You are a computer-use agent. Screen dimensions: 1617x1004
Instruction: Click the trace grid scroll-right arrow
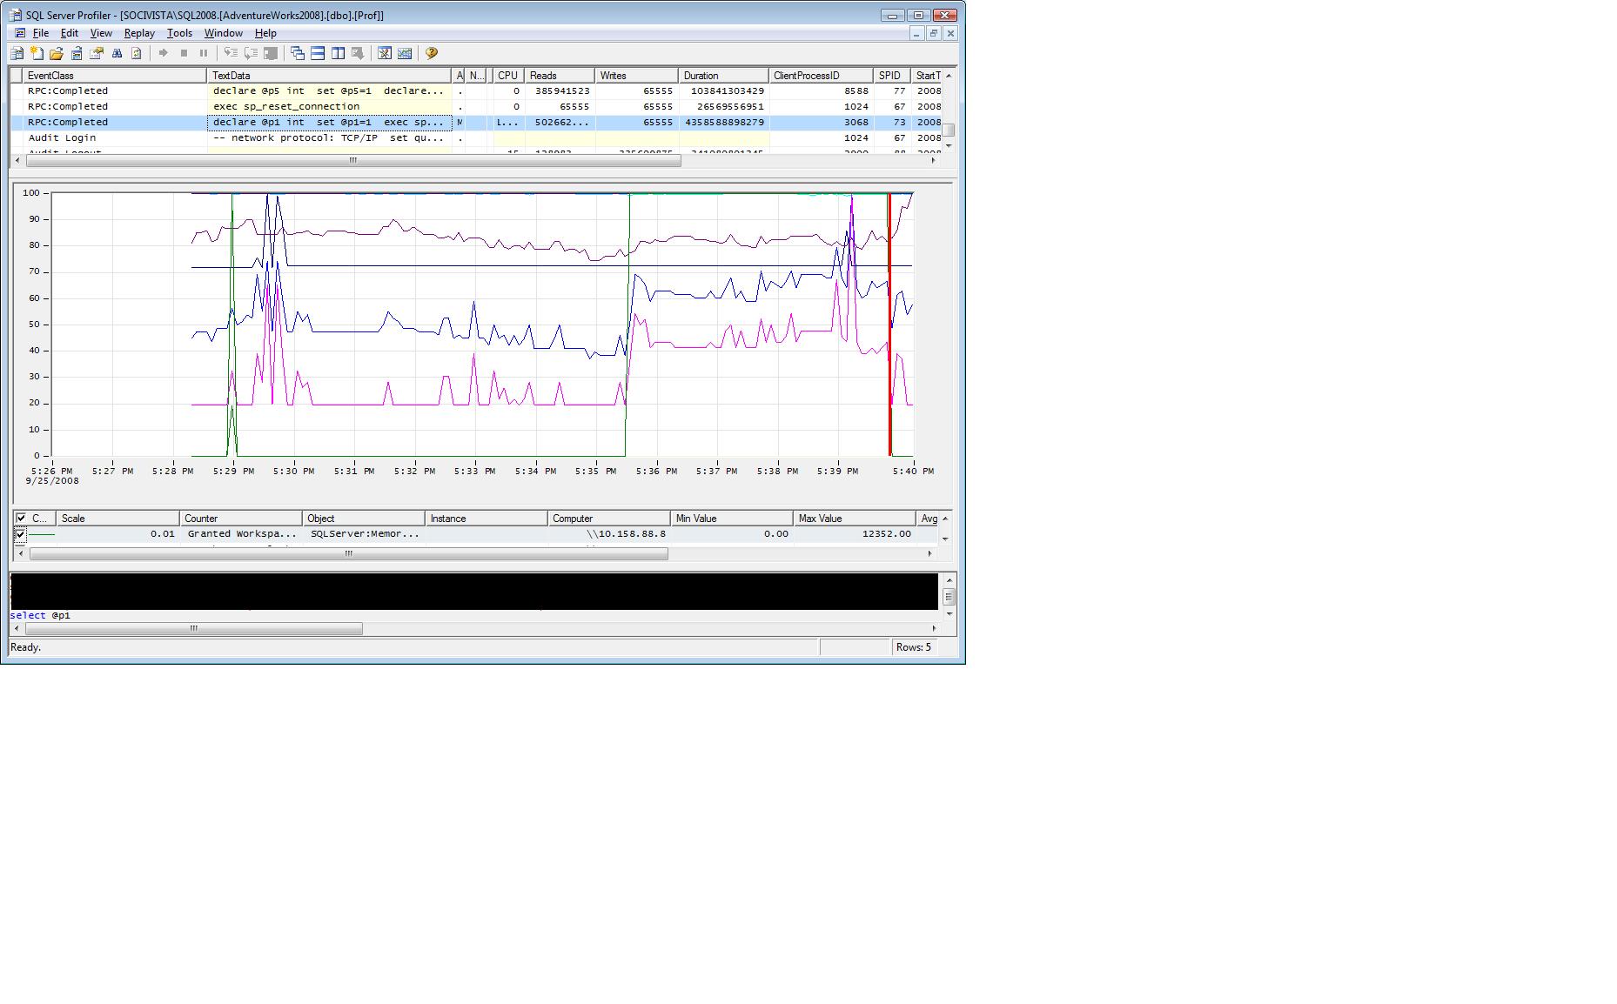(x=933, y=161)
